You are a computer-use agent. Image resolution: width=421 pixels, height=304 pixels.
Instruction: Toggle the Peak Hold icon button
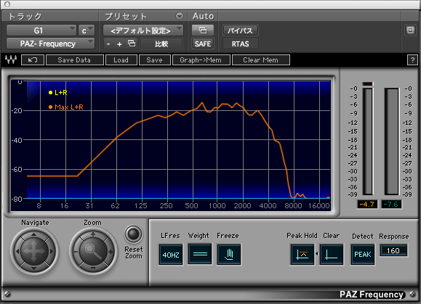point(302,255)
